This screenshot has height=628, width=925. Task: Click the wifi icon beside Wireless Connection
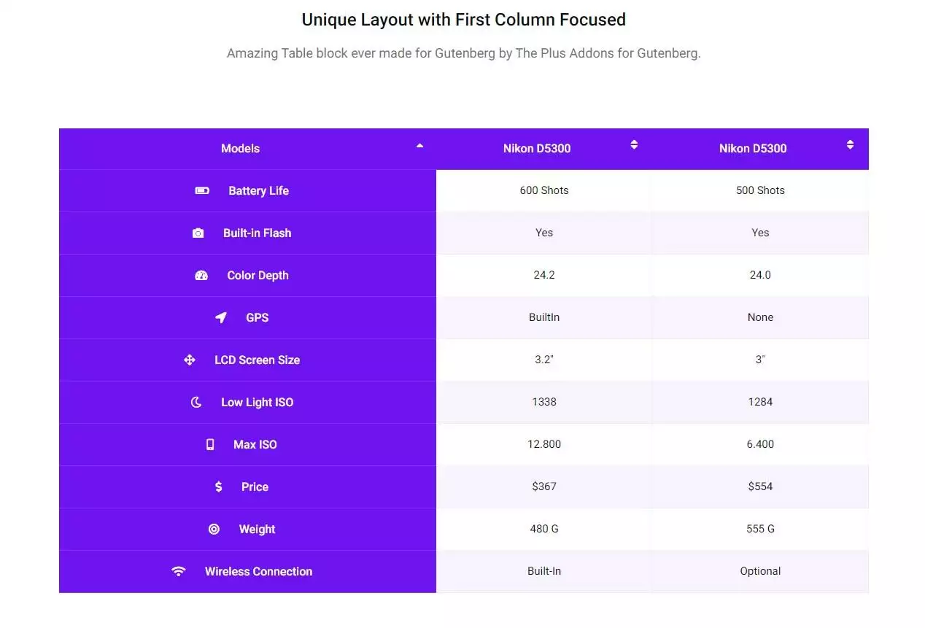point(179,571)
